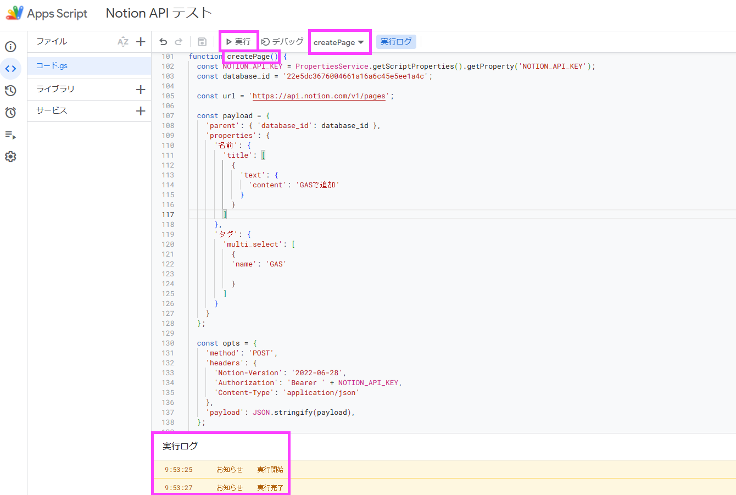Click the 9:53:25 実行開始 log entry
Viewport: 736px width, 495px height.
click(444, 470)
